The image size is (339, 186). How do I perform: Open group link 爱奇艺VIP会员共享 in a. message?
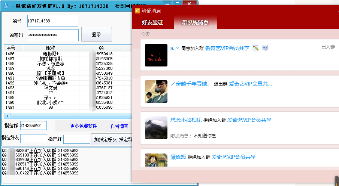pos(227,48)
